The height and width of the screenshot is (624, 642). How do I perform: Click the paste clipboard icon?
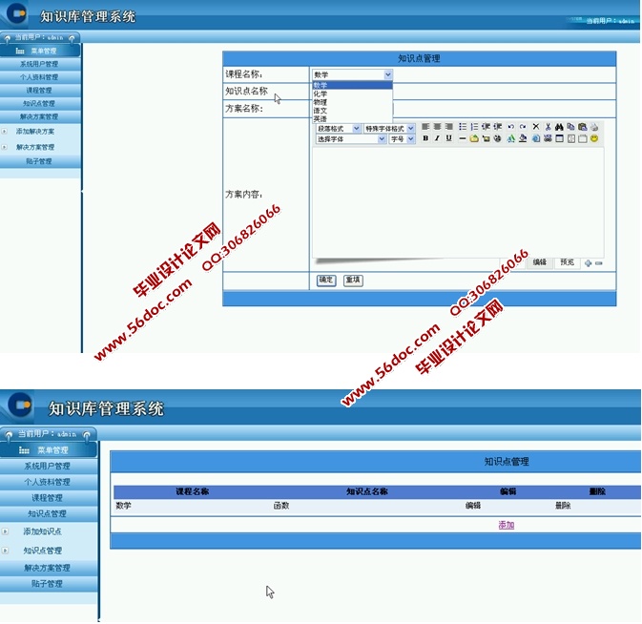[582, 127]
